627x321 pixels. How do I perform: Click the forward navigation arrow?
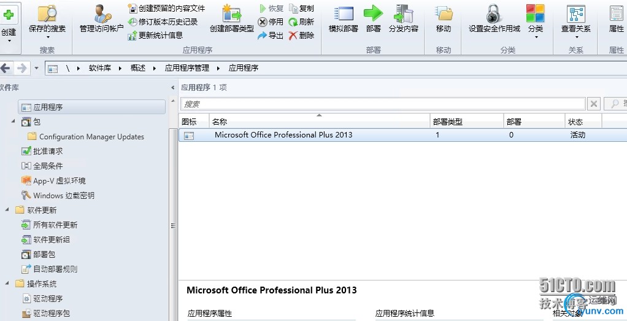click(22, 68)
